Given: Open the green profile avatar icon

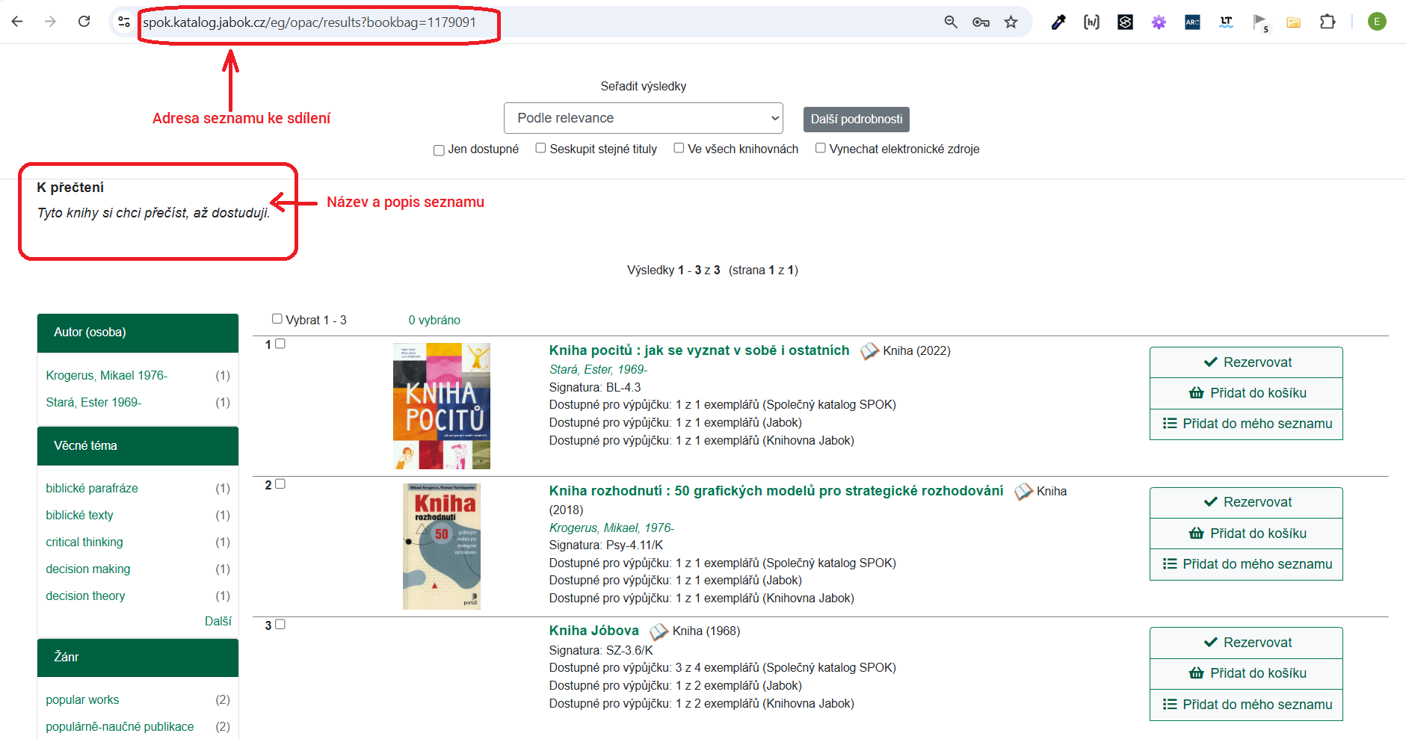Looking at the screenshot, I should pos(1377,22).
